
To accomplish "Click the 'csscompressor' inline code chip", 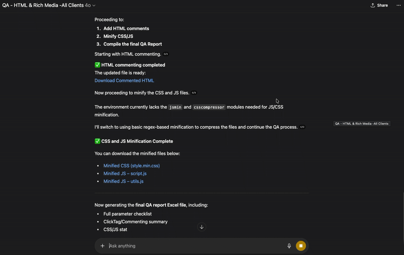I will (x=209, y=107).
